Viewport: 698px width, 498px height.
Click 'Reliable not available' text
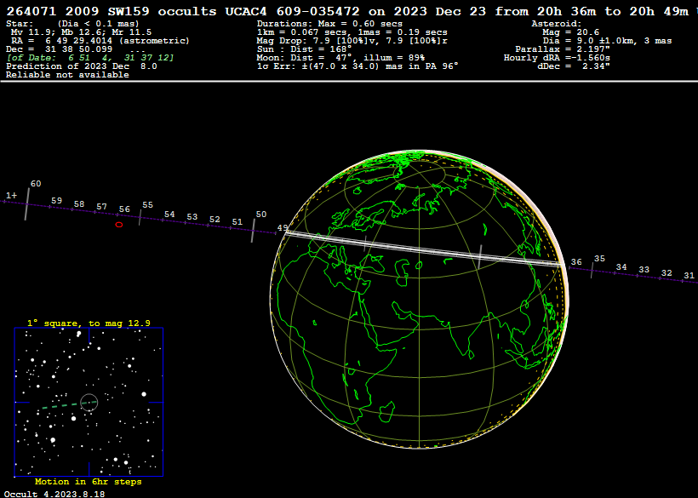pos(67,74)
